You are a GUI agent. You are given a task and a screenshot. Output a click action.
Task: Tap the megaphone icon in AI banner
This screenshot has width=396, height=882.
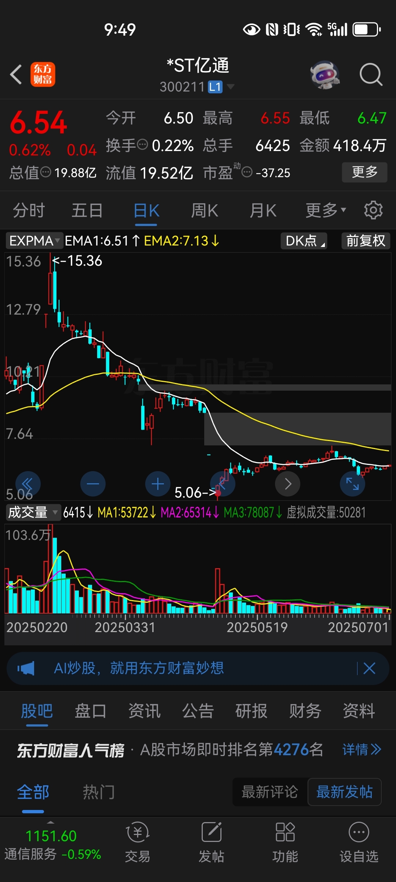tap(26, 668)
